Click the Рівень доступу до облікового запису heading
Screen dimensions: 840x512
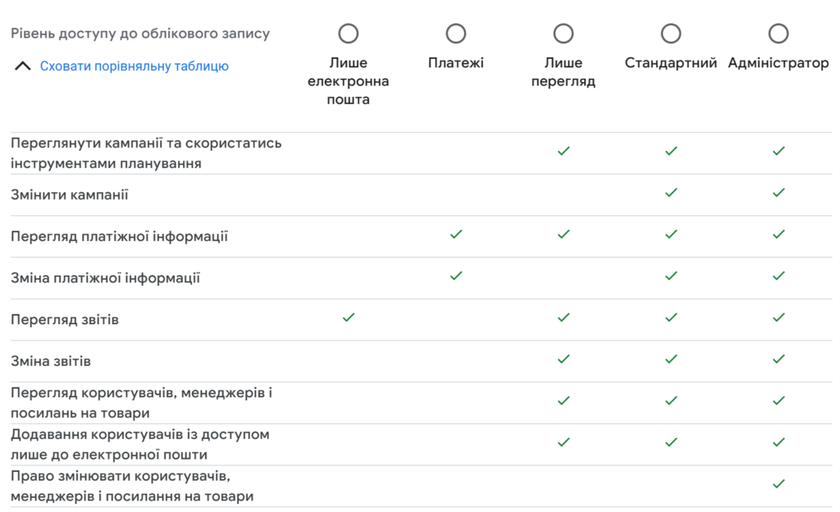140,34
